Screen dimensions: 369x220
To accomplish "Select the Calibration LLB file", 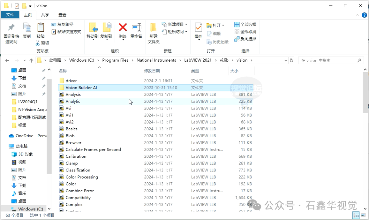I will click(155, 156).
